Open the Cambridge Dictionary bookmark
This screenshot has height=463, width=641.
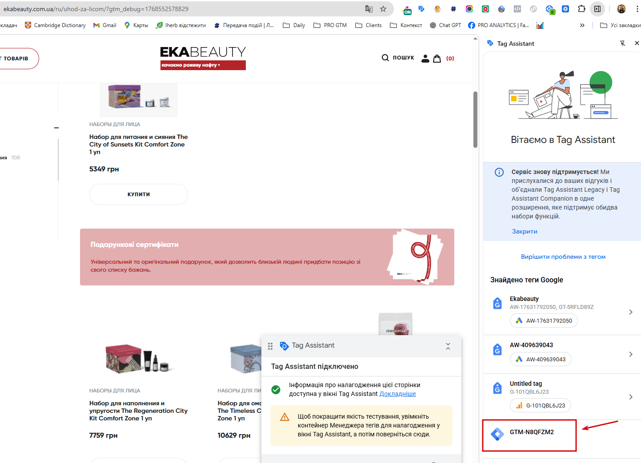point(55,25)
